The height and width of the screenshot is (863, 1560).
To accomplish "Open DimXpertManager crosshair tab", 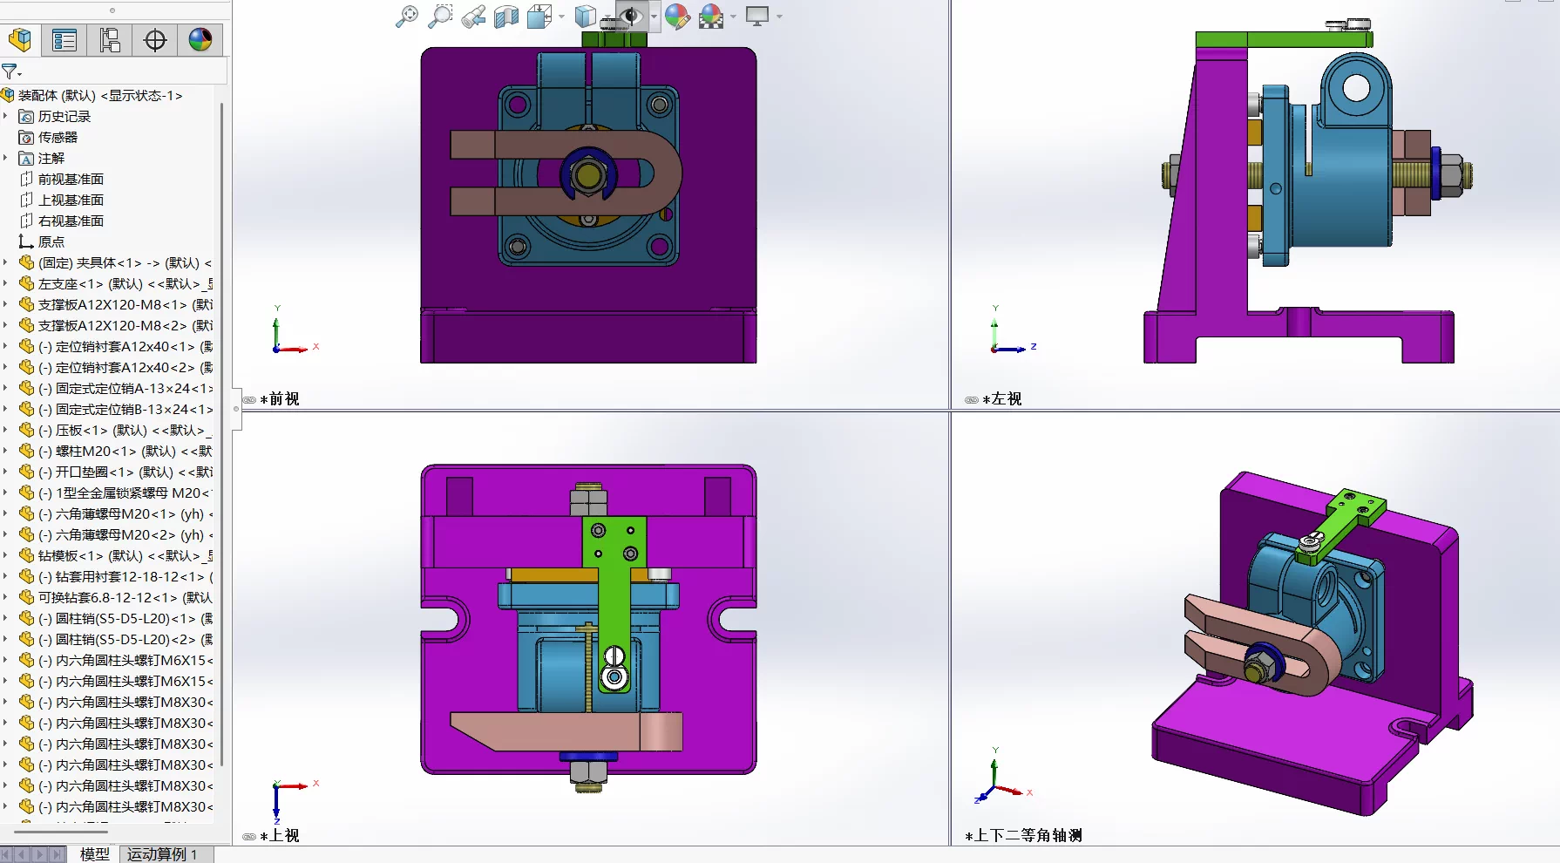I will [155, 40].
